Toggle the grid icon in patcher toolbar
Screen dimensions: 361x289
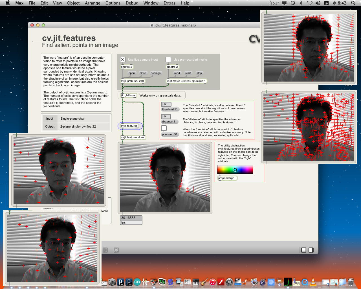pos(105,250)
